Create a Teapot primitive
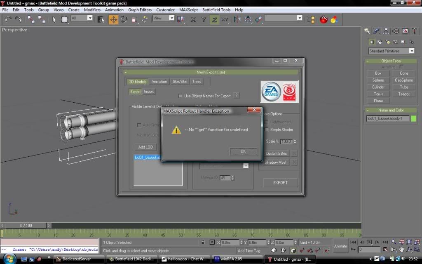The image size is (422, 264). point(404,94)
